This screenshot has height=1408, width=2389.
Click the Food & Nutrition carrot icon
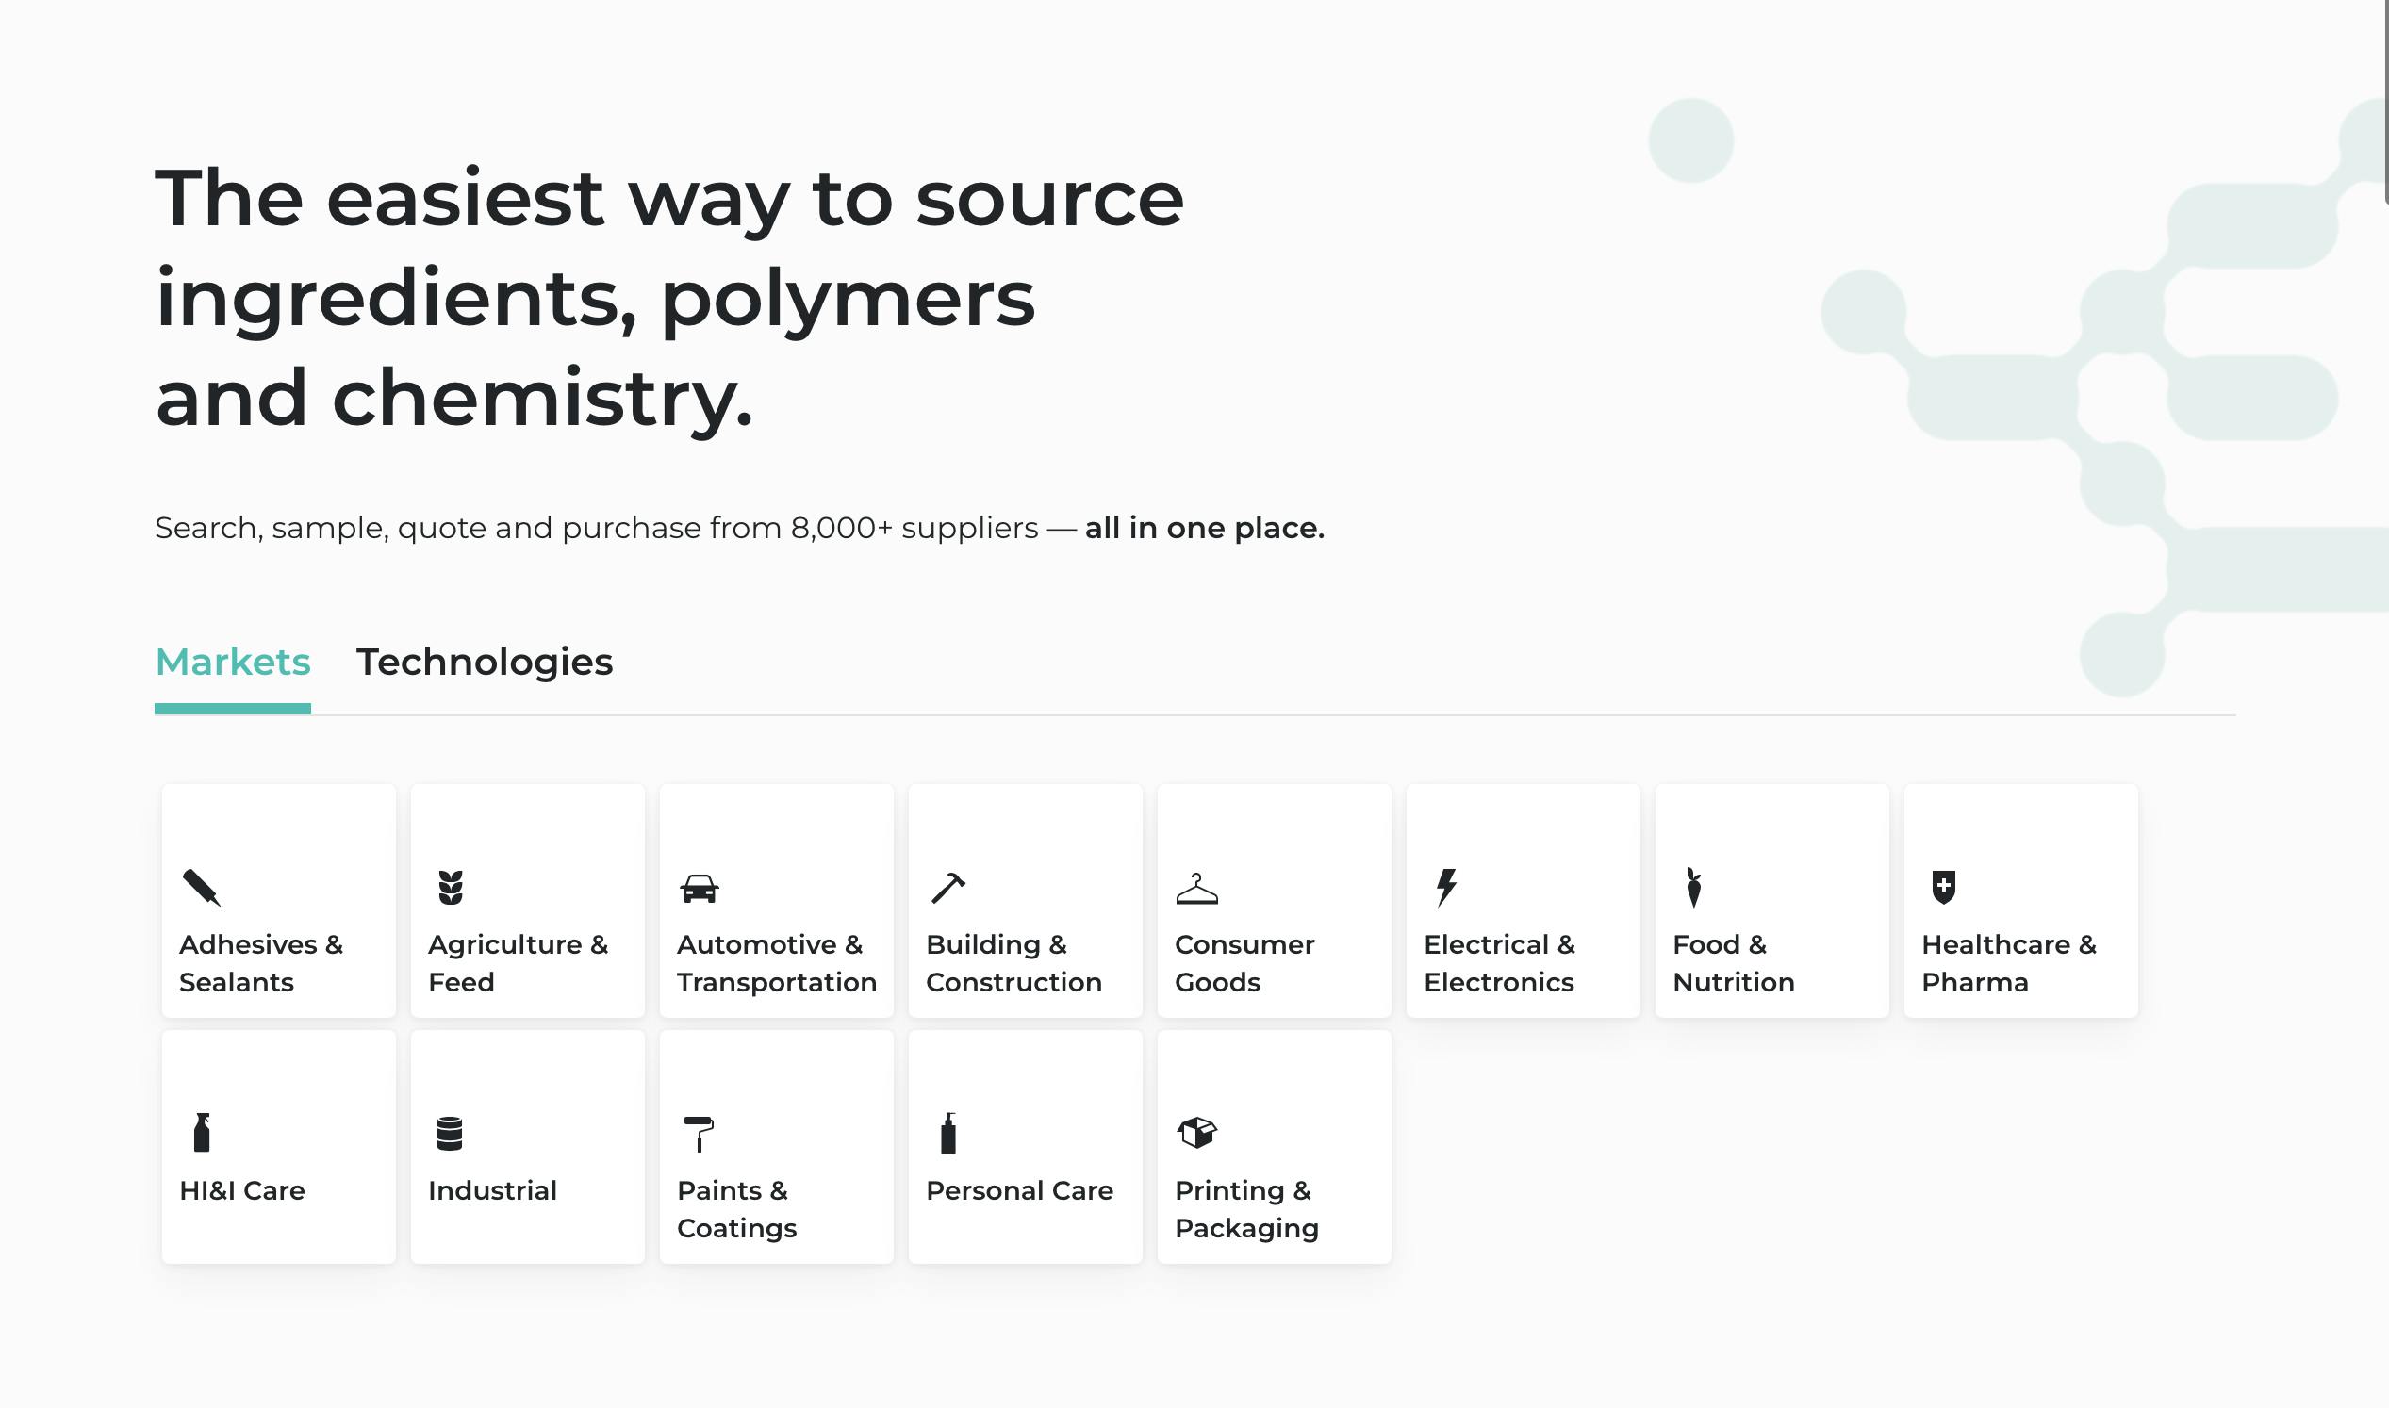click(1694, 888)
